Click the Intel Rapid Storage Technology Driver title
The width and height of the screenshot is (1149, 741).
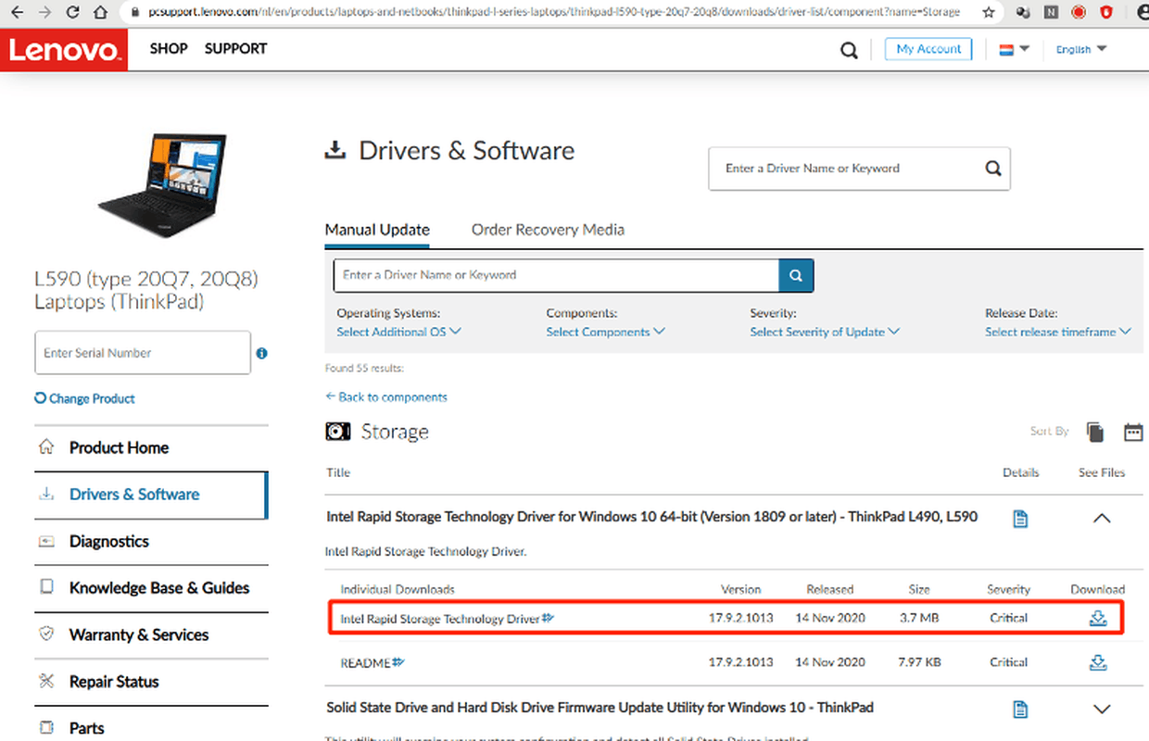click(x=651, y=517)
